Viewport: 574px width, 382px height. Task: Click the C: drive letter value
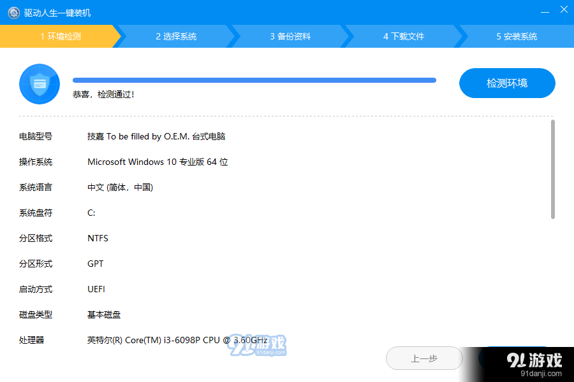pyautogui.click(x=91, y=213)
